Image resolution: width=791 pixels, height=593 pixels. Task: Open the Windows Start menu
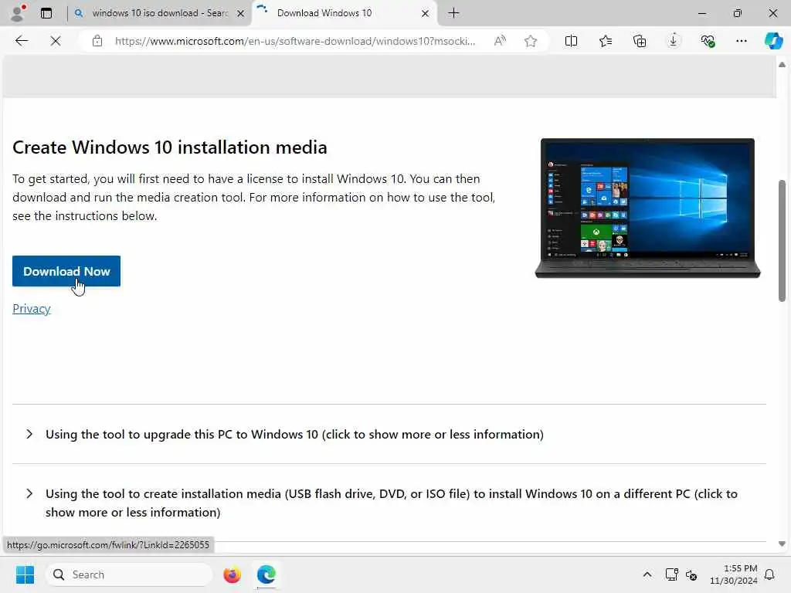coord(25,574)
